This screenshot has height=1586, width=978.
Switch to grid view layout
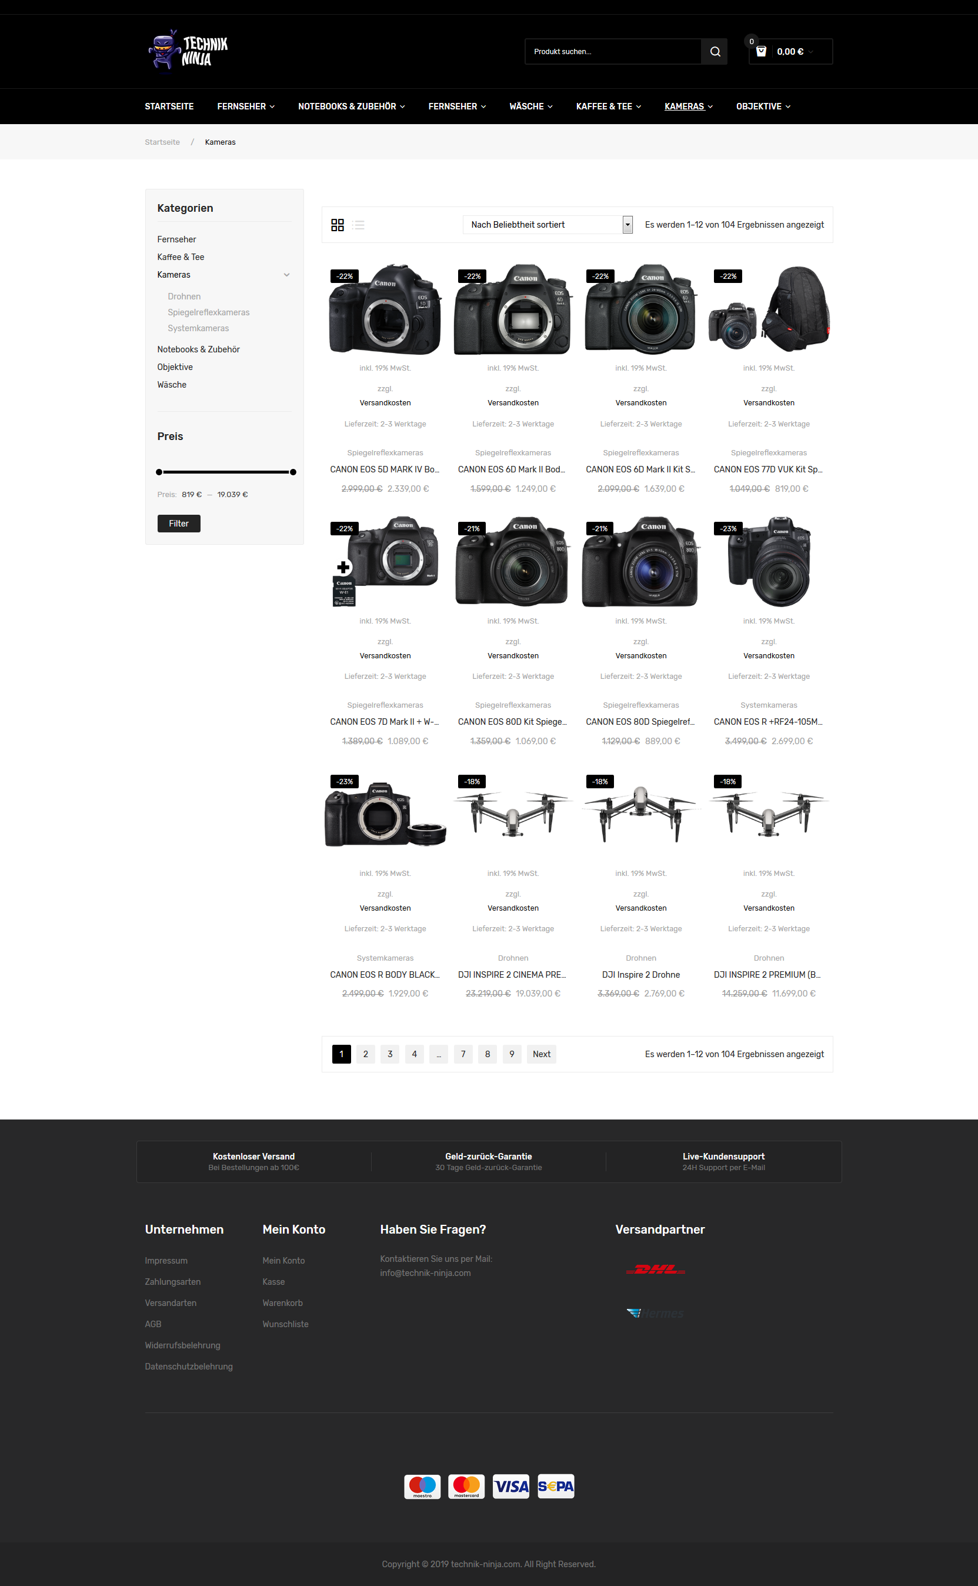click(337, 225)
